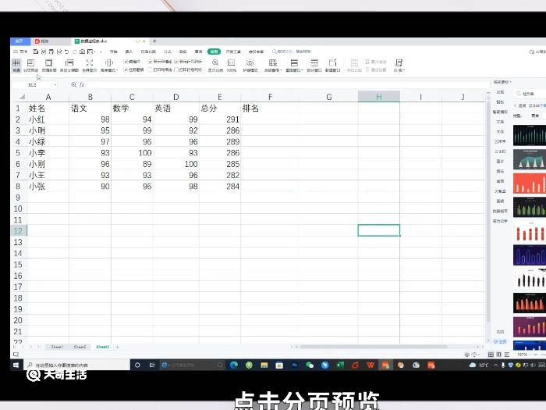The image size is (546, 410).
Task: Reset zoom with the 100% button
Action: (x=231, y=65)
